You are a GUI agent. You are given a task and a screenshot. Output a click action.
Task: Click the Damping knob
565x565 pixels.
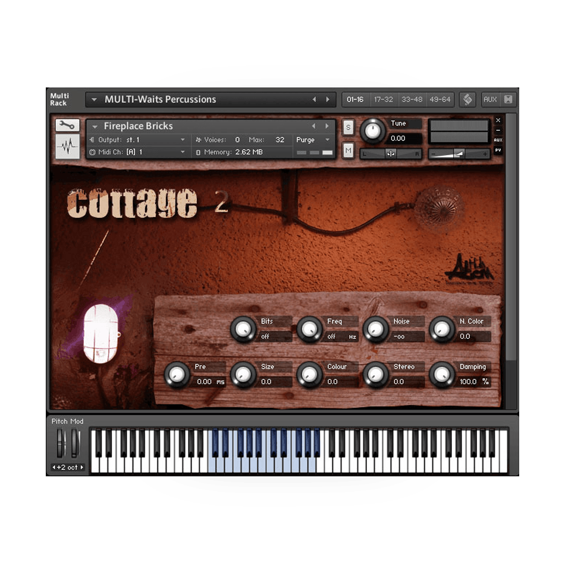442,375
